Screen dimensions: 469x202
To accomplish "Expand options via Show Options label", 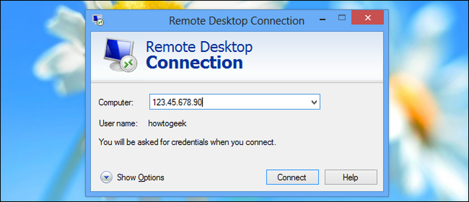I will (140, 178).
